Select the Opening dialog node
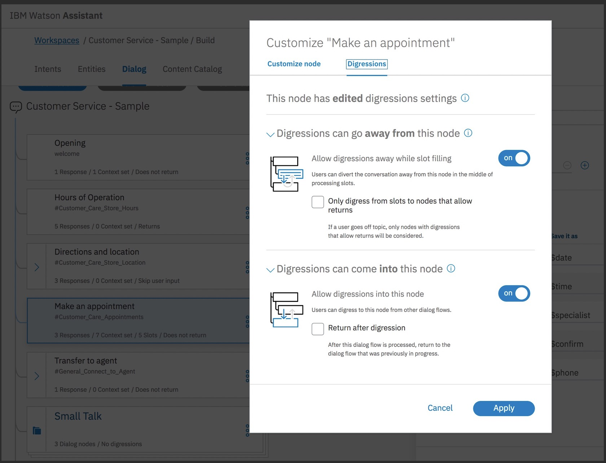The image size is (606, 463). pyautogui.click(x=138, y=158)
